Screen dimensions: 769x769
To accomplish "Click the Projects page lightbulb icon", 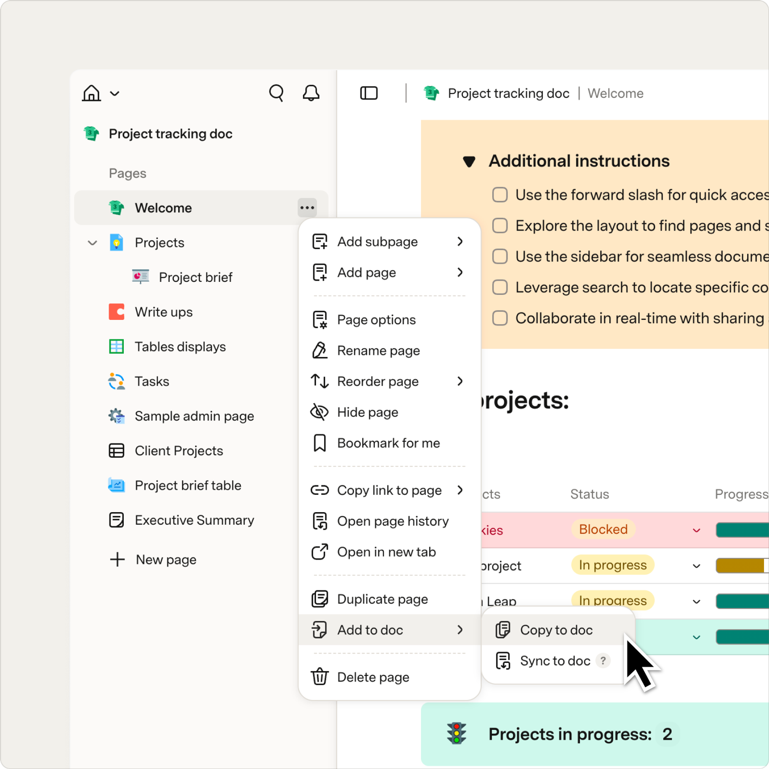I will click(x=116, y=242).
